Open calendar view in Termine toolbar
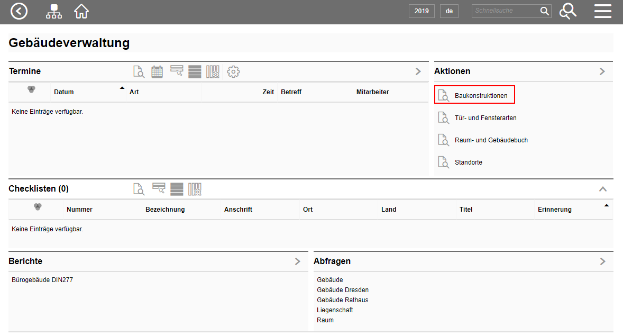This screenshot has width=623, height=335. 157,72
